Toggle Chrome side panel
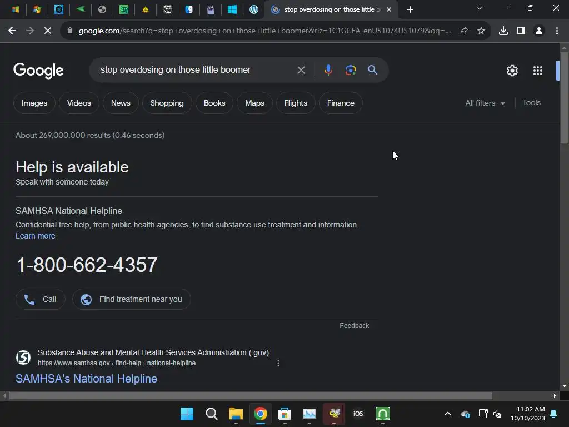 521,31
